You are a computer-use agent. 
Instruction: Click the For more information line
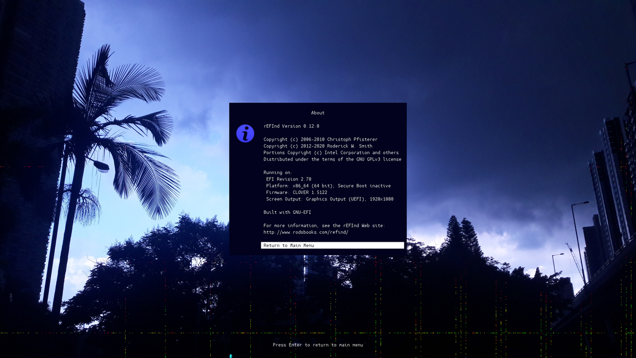324,226
